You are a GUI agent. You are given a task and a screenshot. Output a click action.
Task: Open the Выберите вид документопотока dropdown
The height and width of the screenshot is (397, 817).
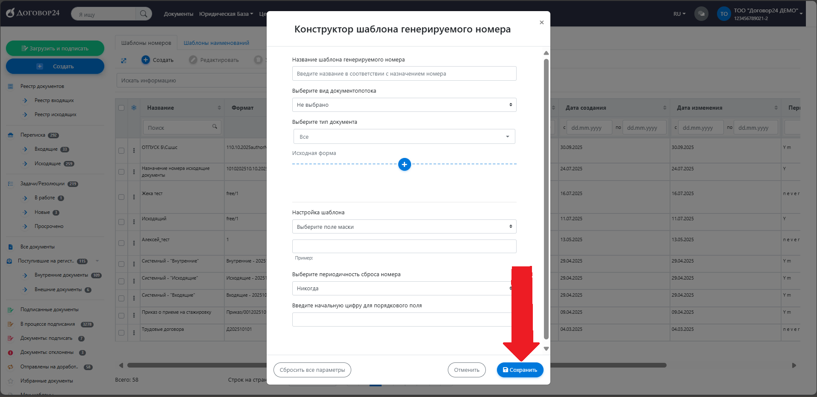404,105
